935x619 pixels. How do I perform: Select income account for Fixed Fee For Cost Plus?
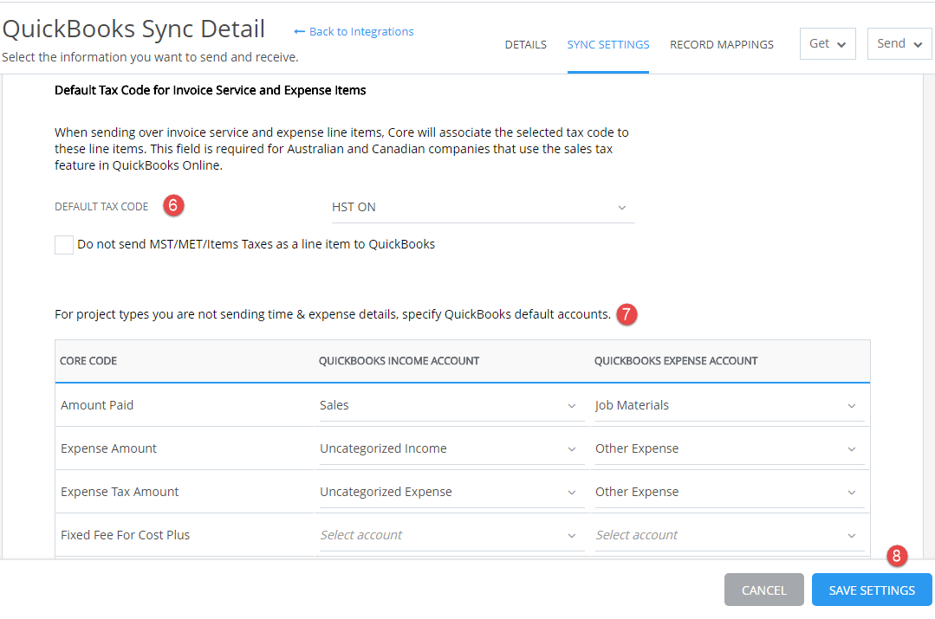[x=451, y=535]
